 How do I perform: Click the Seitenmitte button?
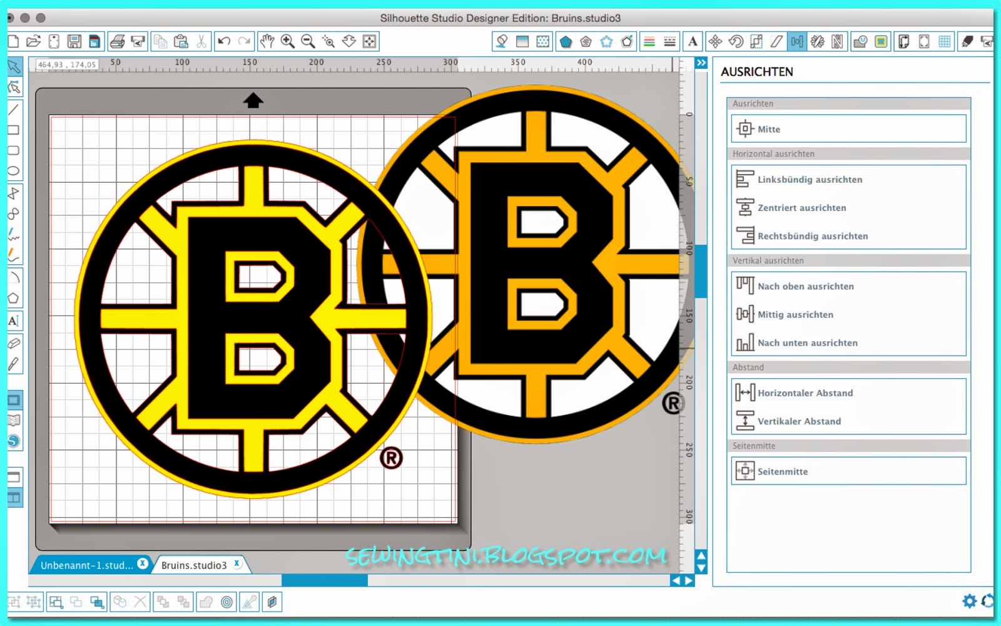pos(848,471)
